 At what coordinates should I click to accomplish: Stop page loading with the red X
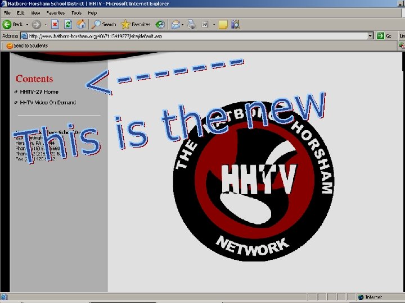coord(55,25)
